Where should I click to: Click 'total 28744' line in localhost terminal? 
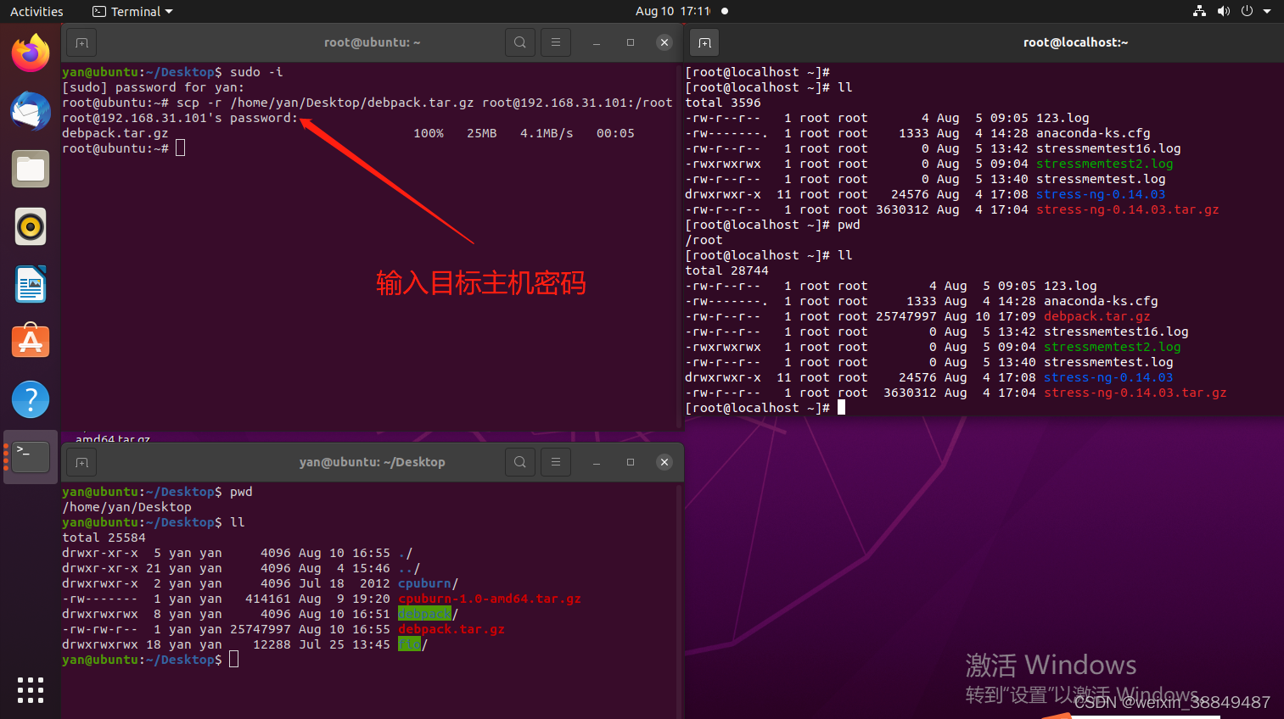[726, 270]
